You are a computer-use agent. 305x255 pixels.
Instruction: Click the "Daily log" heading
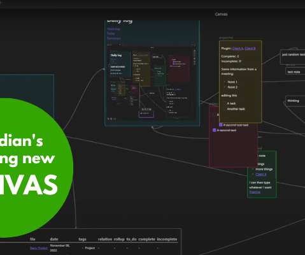click(120, 21)
